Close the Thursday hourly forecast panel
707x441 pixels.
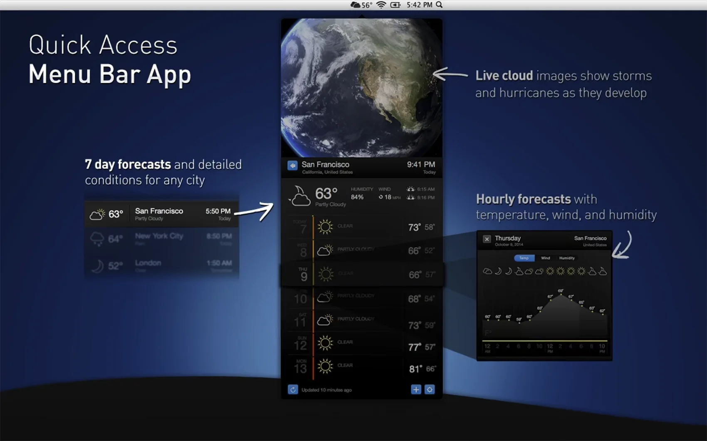pos(487,239)
